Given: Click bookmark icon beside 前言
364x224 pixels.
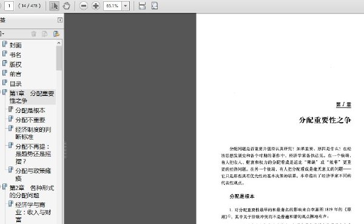Looking at the screenshot, I should 5,73.
